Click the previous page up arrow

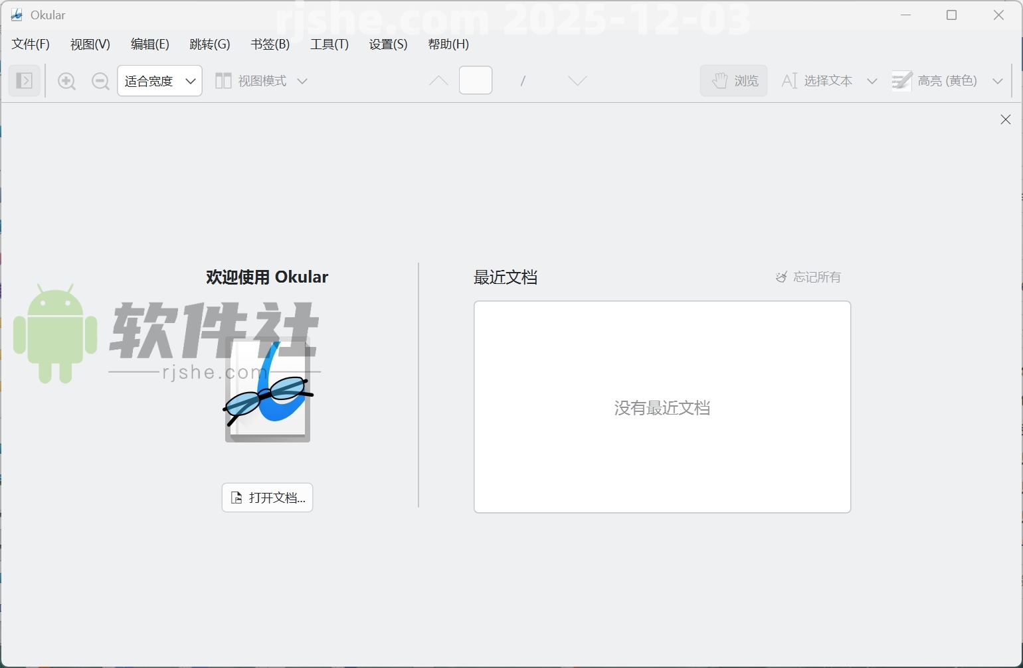[438, 80]
